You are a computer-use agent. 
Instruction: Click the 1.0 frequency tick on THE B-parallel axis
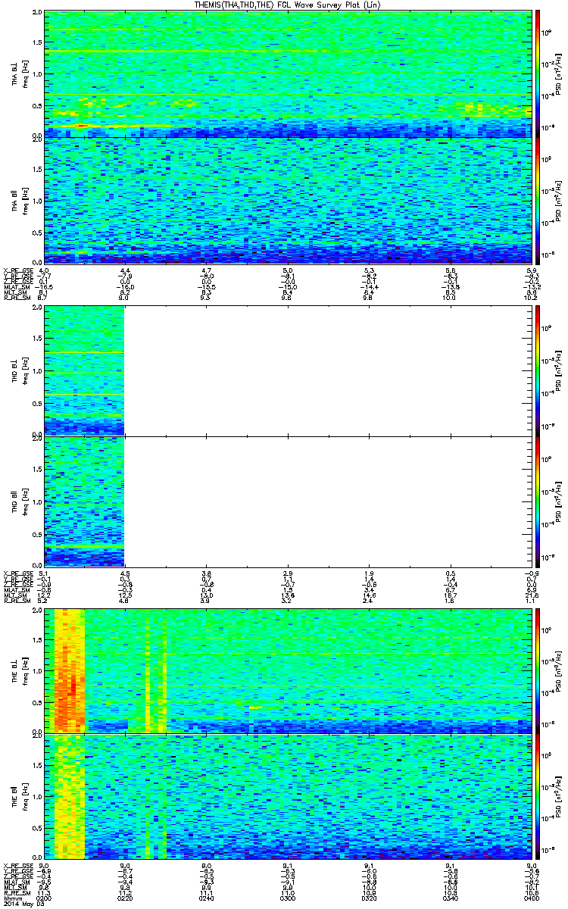point(37,797)
